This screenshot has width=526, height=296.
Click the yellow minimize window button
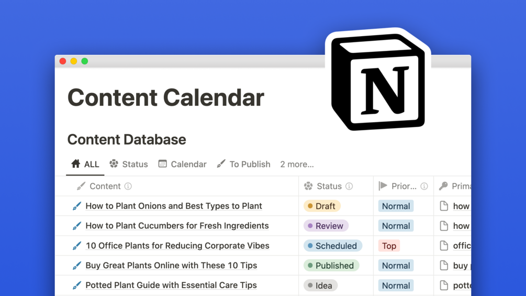[x=74, y=61]
